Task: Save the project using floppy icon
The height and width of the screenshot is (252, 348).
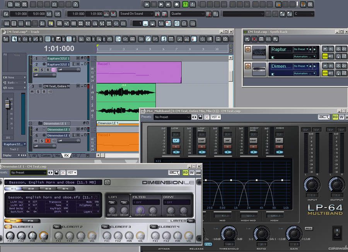Action: coord(24,4)
